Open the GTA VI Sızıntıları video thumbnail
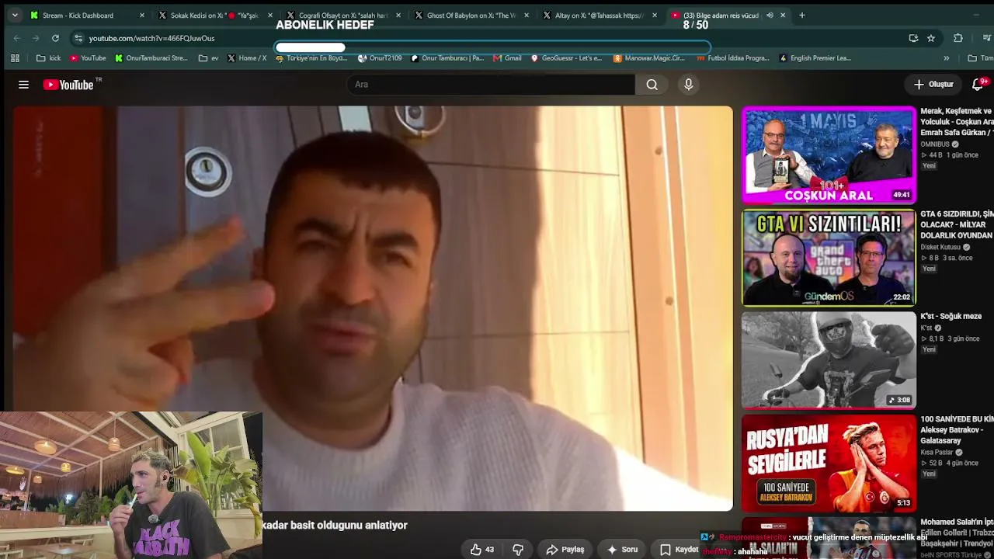 tap(829, 258)
